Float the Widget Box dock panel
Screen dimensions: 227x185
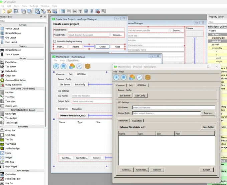[x=41, y=16]
